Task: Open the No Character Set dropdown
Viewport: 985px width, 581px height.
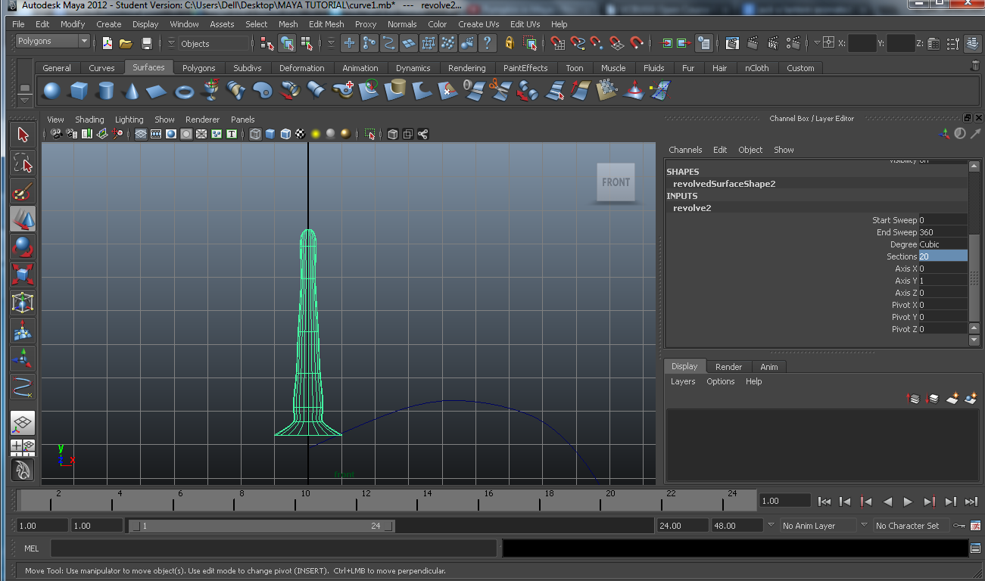Action: (x=910, y=525)
